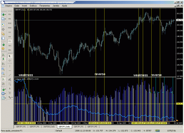This screenshot has width=184, height=133.
Task: Switch chart type to Candlesticks
Action: (x=3, y=59)
